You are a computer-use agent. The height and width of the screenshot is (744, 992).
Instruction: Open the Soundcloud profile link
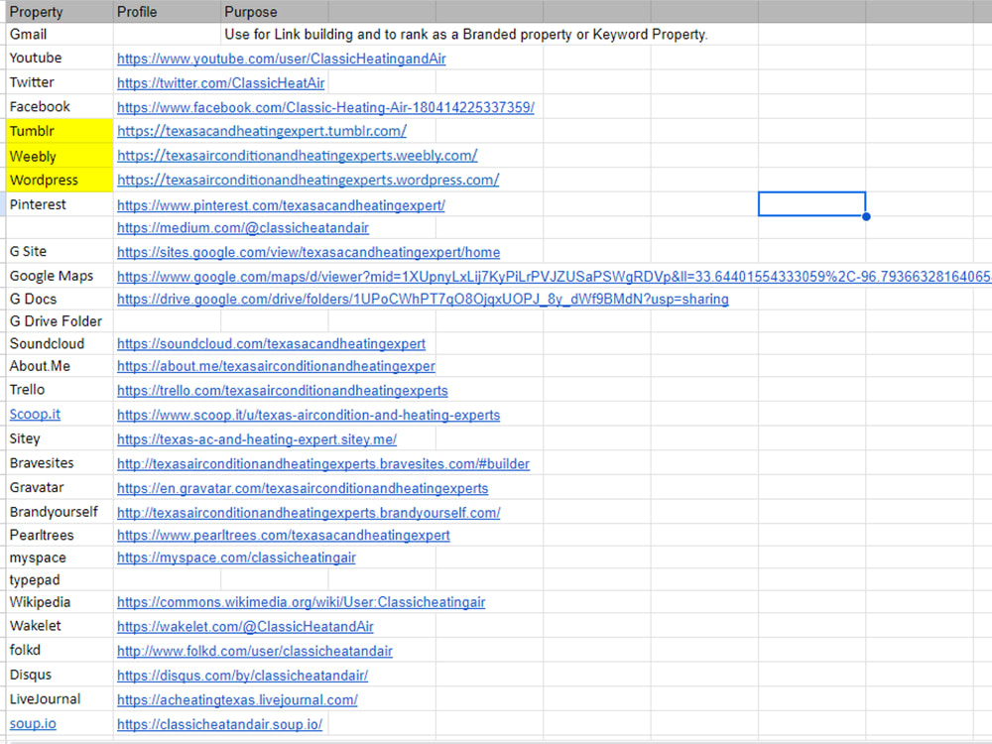272,343
